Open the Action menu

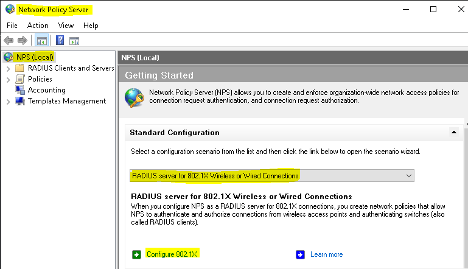click(38, 26)
